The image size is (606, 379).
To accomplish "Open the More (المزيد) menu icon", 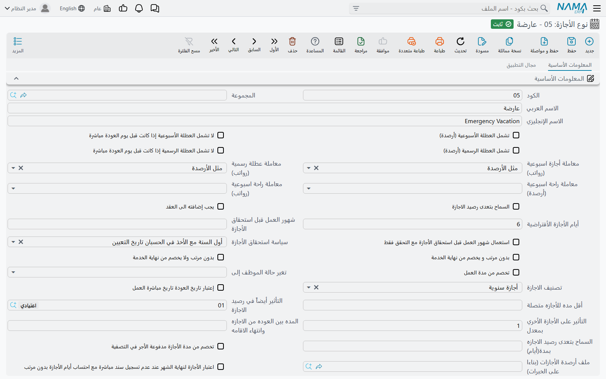I will point(18,41).
